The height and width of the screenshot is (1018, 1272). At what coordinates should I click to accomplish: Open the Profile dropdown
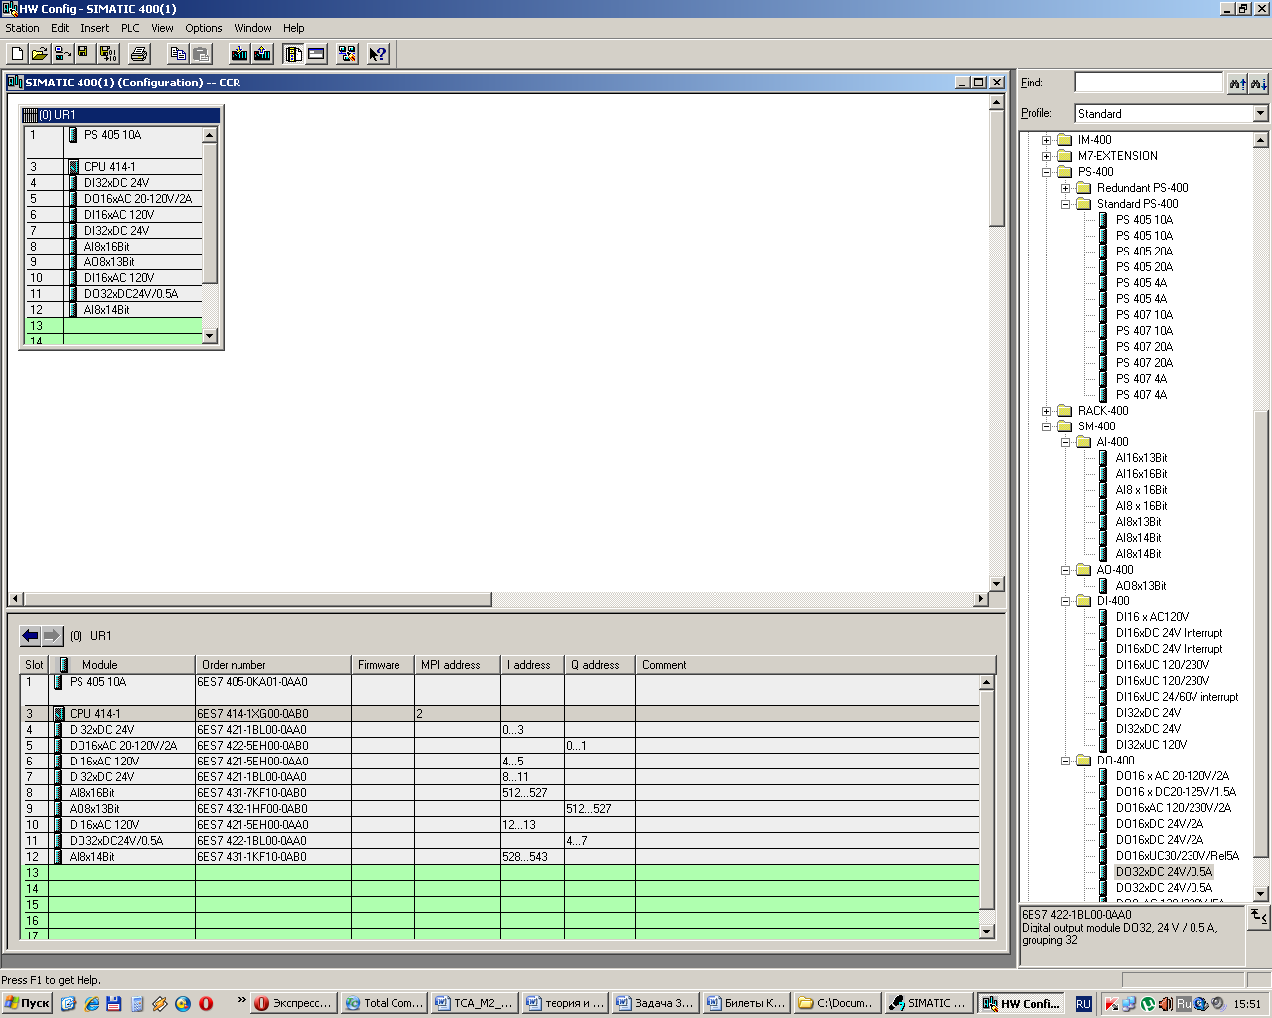[x=1260, y=114]
